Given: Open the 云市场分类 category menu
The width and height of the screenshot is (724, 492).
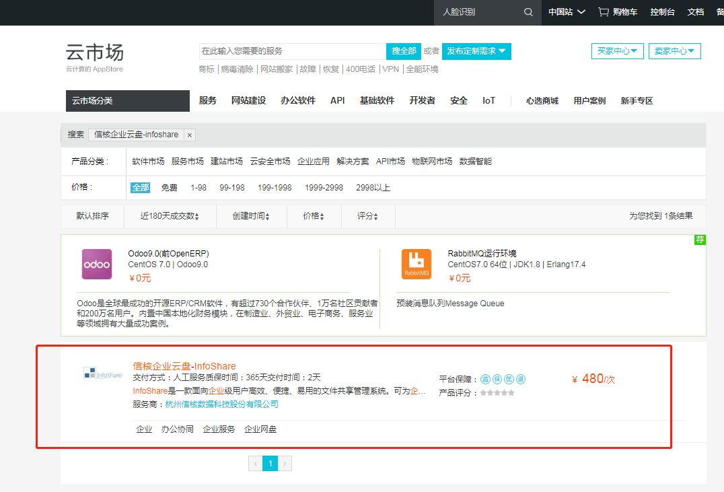Looking at the screenshot, I should [x=128, y=101].
